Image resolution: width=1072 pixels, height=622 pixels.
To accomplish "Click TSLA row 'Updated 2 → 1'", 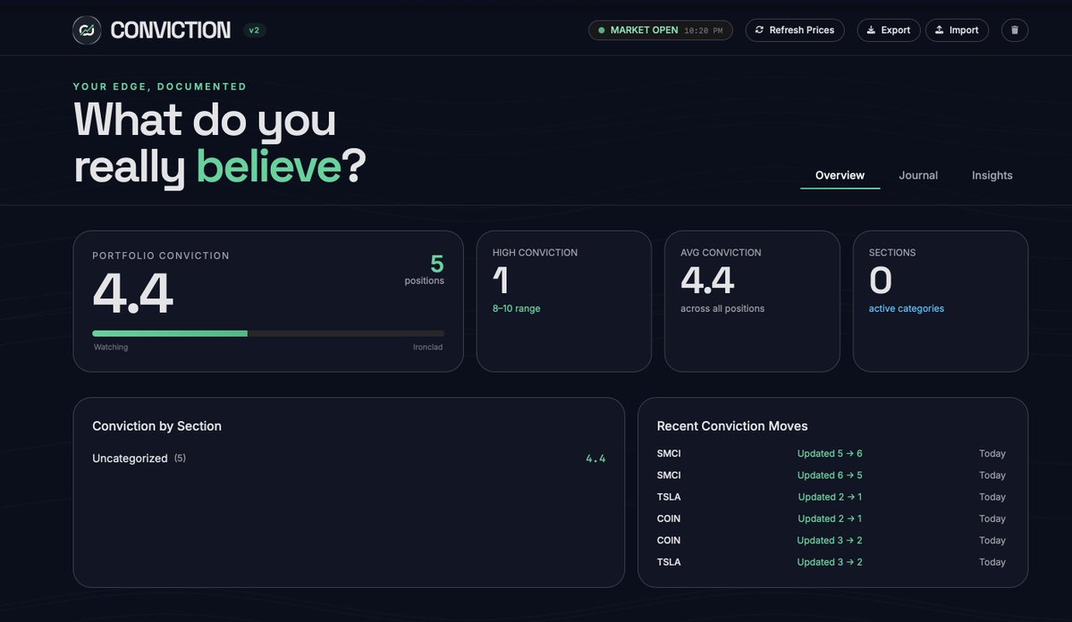I will tap(830, 497).
